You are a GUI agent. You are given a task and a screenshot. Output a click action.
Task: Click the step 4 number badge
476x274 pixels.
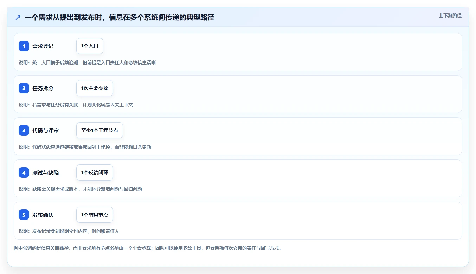click(24, 172)
